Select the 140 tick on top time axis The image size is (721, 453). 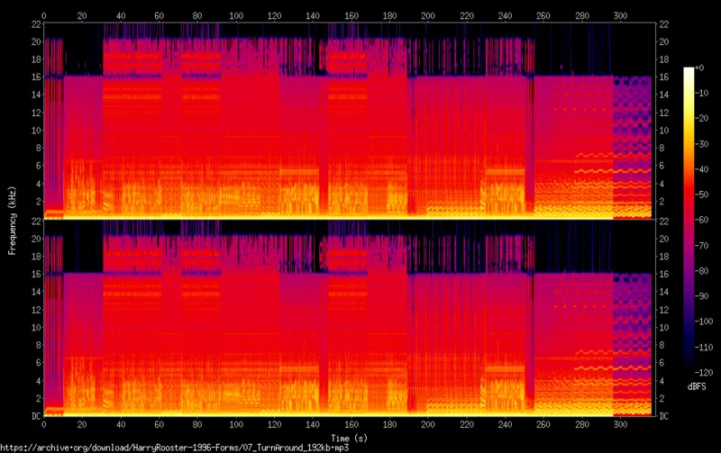pos(312,16)
